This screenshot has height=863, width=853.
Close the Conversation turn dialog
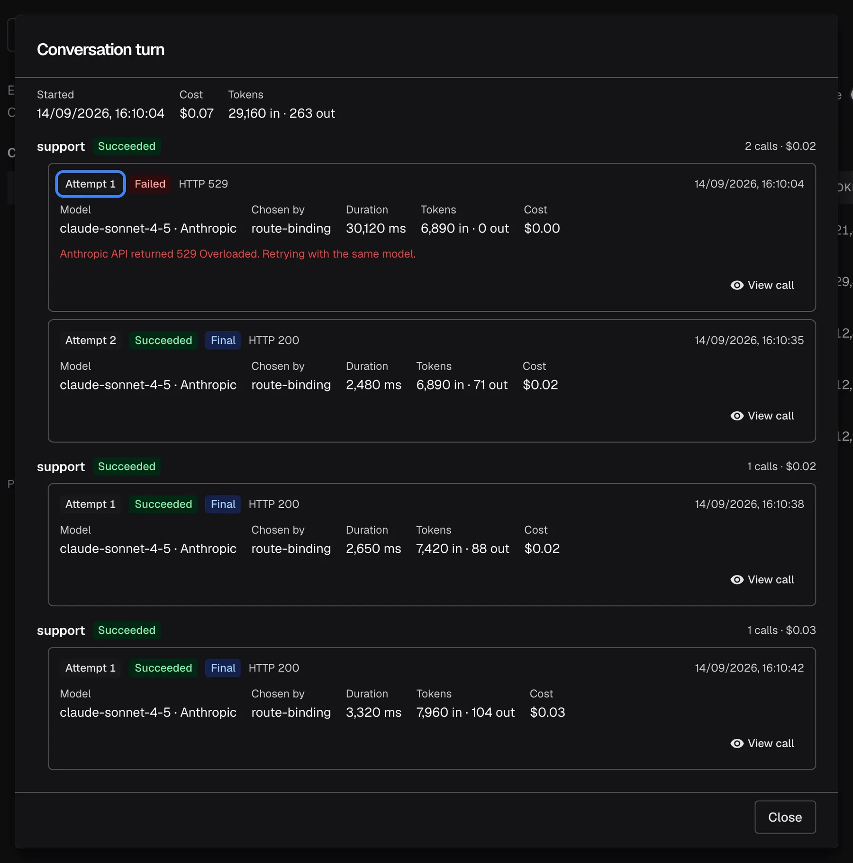[x=785, y=817]
